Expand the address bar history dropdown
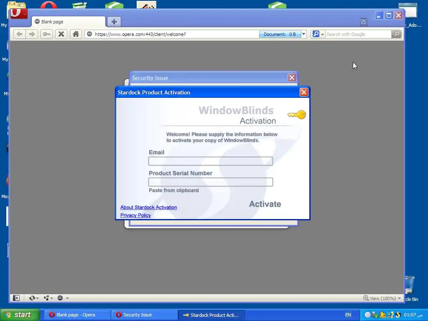 [303, 34]
